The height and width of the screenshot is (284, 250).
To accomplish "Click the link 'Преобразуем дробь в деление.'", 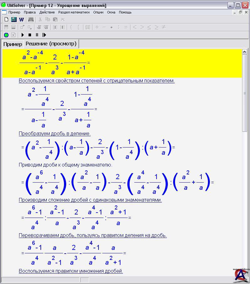I will pos(55,133).
